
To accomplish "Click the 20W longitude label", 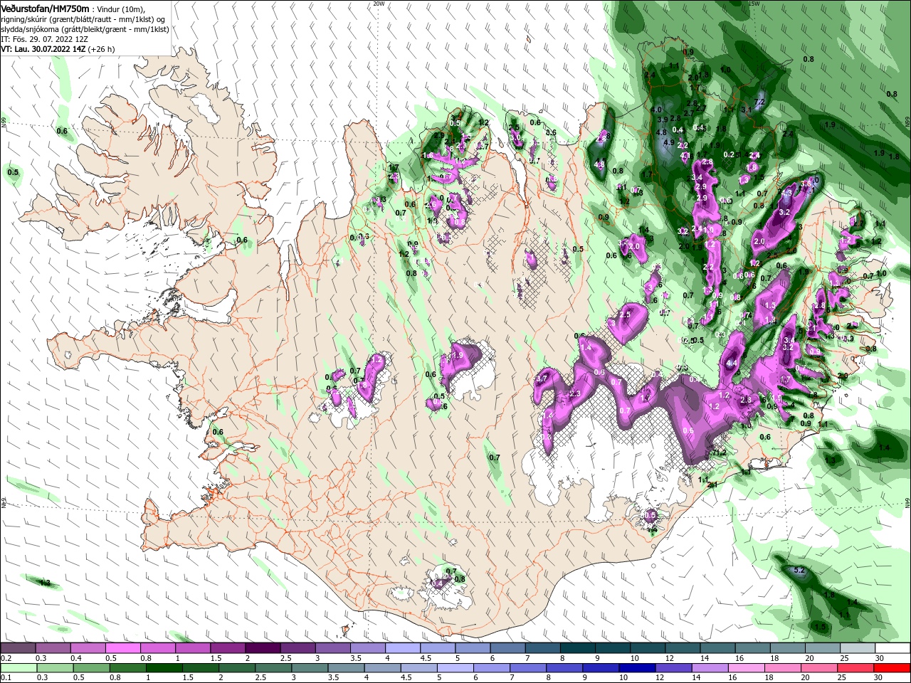I will [x=379, y=4].
